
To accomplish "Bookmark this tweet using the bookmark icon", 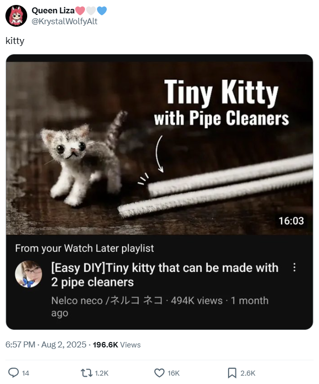I will [x=231, y=373].
